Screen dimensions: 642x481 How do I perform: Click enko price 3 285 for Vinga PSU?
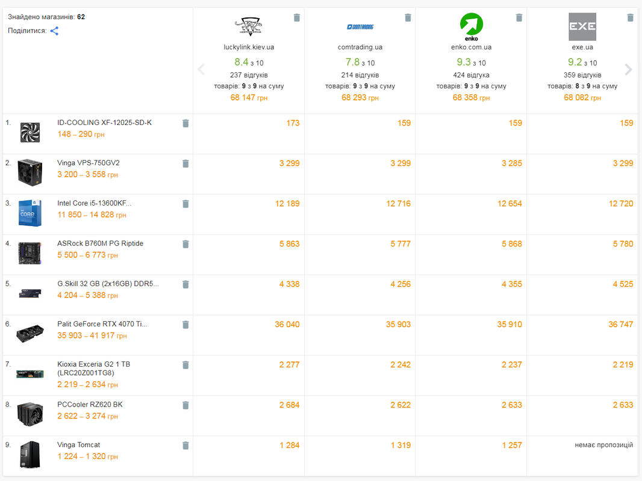tap(512, 164)
